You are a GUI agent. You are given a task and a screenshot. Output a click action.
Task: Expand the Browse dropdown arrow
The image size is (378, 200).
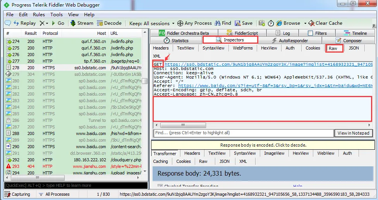305,23
